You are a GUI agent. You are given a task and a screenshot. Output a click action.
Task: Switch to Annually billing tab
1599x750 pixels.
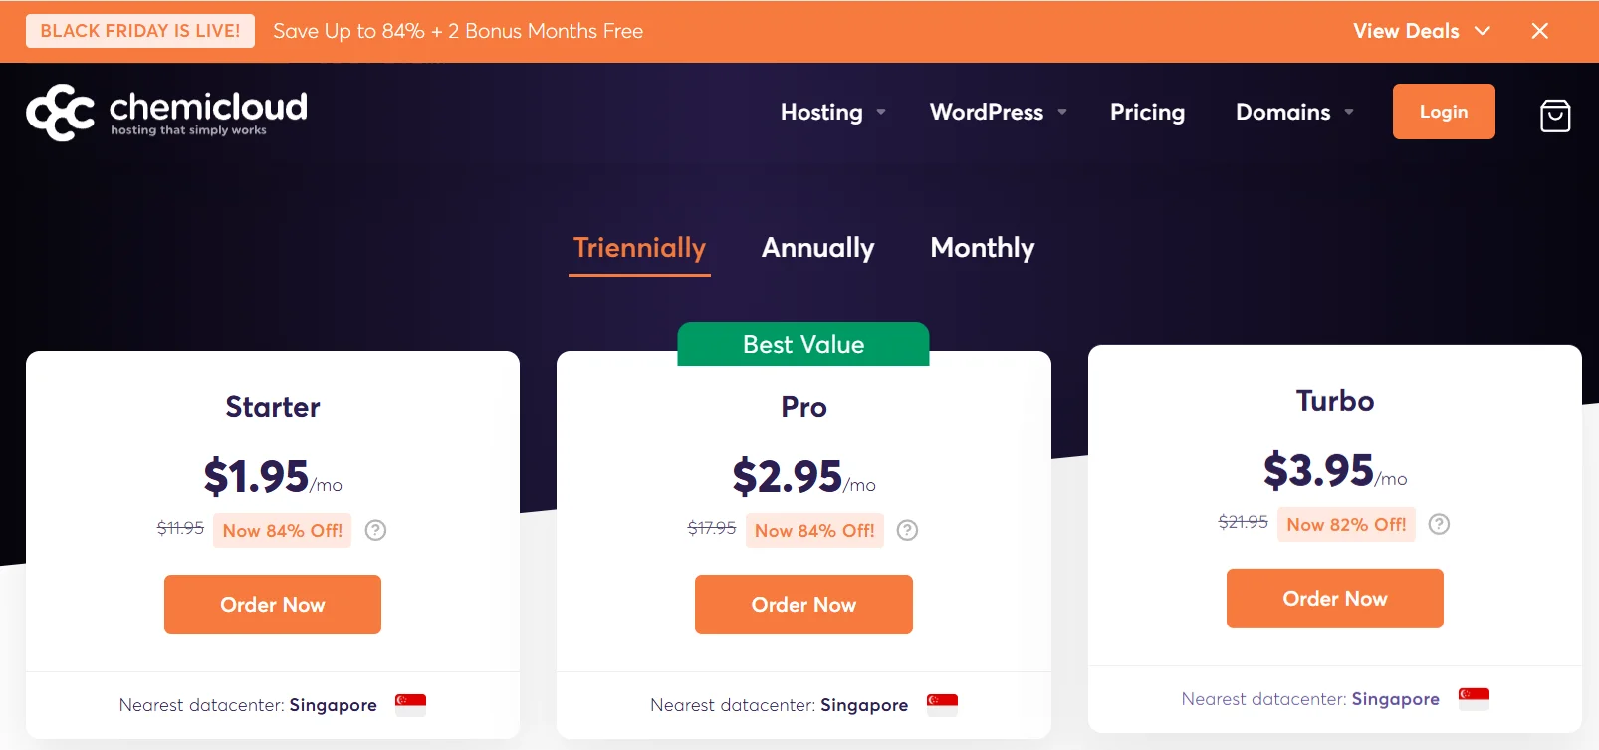point(817,248)
